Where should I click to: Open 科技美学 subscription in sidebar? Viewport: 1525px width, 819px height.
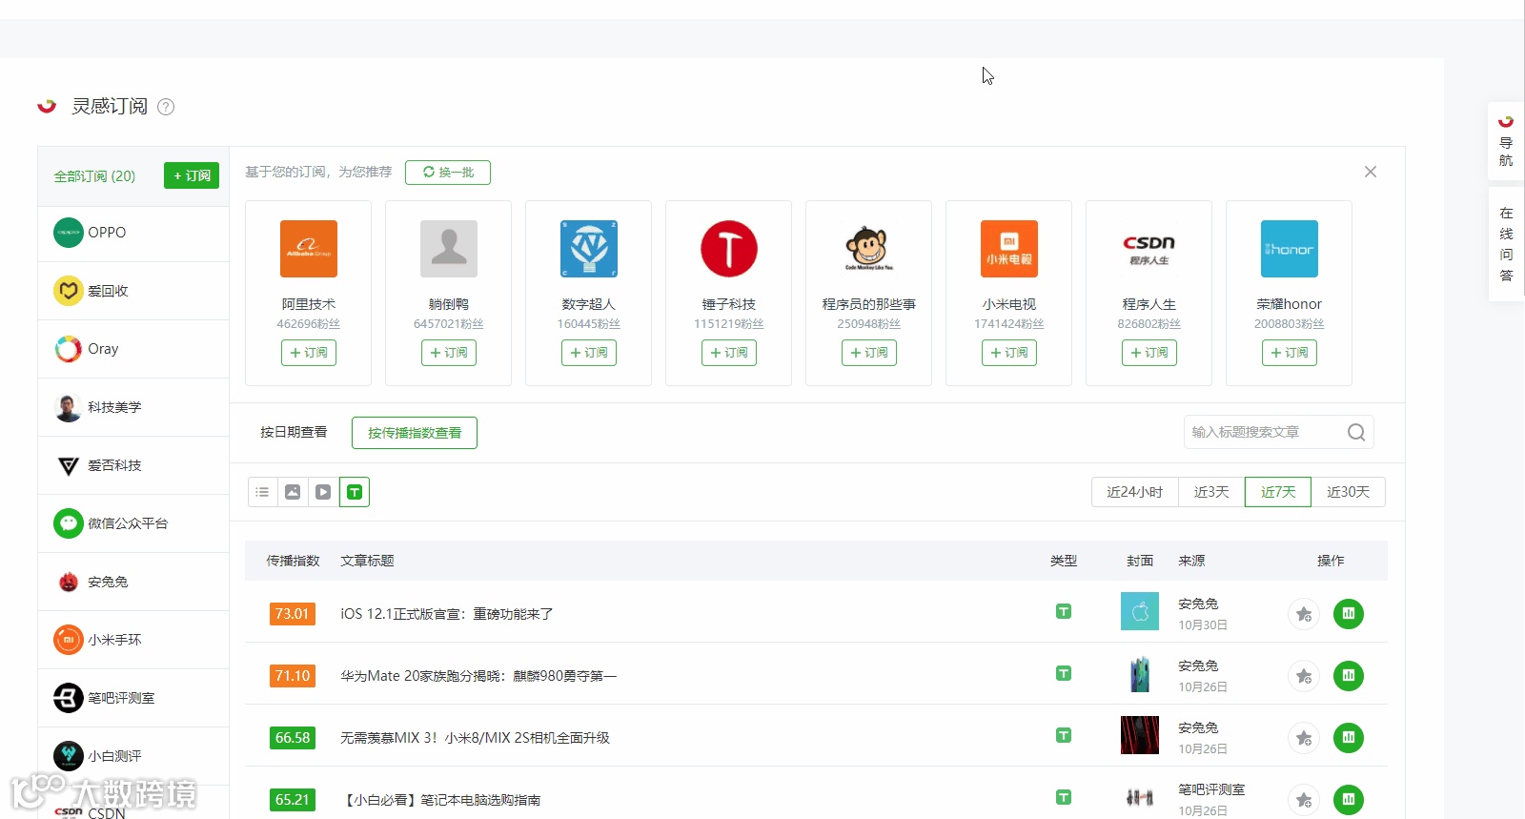tap(133, 407)
